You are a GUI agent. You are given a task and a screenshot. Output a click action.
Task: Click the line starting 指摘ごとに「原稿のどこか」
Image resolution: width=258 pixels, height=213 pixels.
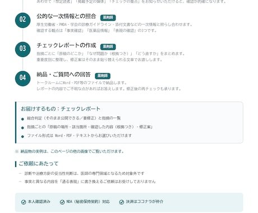click(x=110, y=54)
